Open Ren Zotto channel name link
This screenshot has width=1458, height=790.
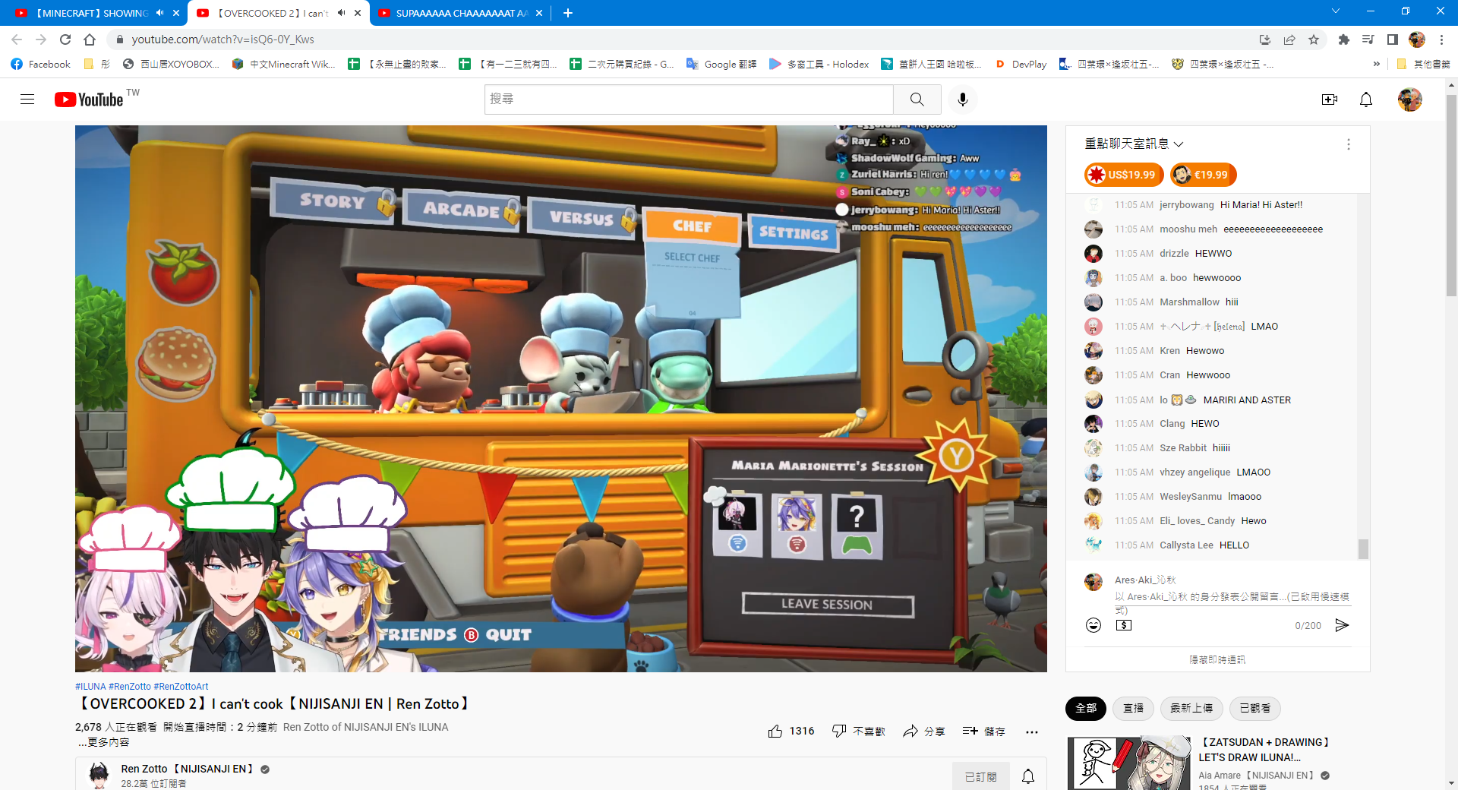pyautogui.click(x=187, y=769)
